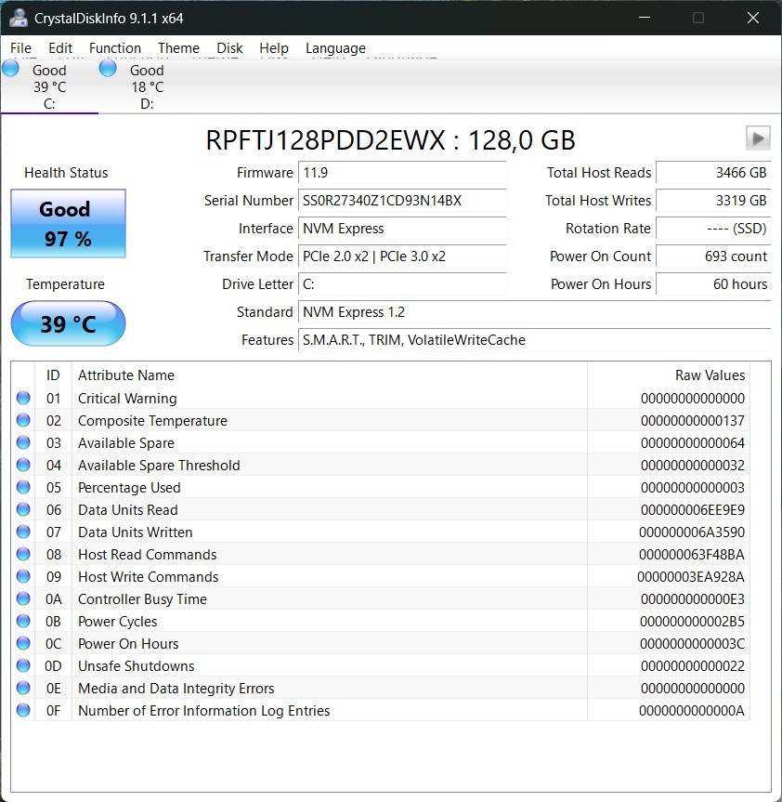The image size is (782, 802).
Task: Click the Serial Number field
Action: pyautogui.click(x=402, y=201)
